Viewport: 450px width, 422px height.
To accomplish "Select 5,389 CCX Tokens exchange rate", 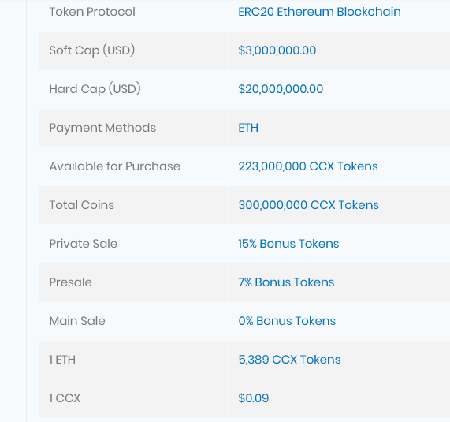I will pyautogui.click(x=289, y=360).
